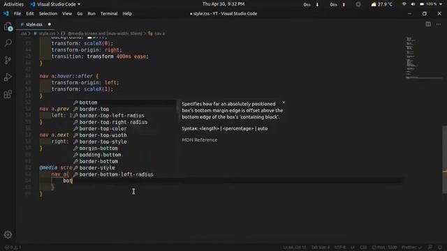Click the unsaved dot on style.css tab
447x251 pixels.
point(50,24)
